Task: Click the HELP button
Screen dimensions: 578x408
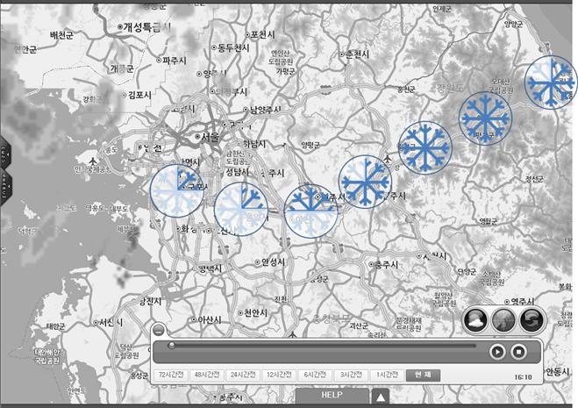Action: [x=332, y=396]
